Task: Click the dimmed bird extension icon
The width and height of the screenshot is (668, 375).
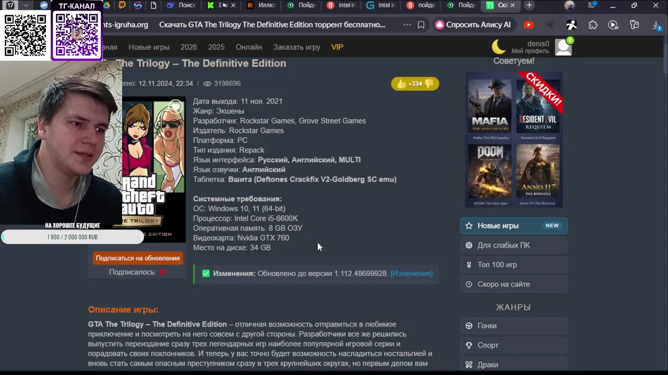Action: point(551,24)
